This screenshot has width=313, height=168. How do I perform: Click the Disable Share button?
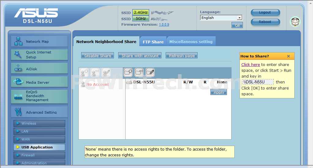(x=98, y=56)
